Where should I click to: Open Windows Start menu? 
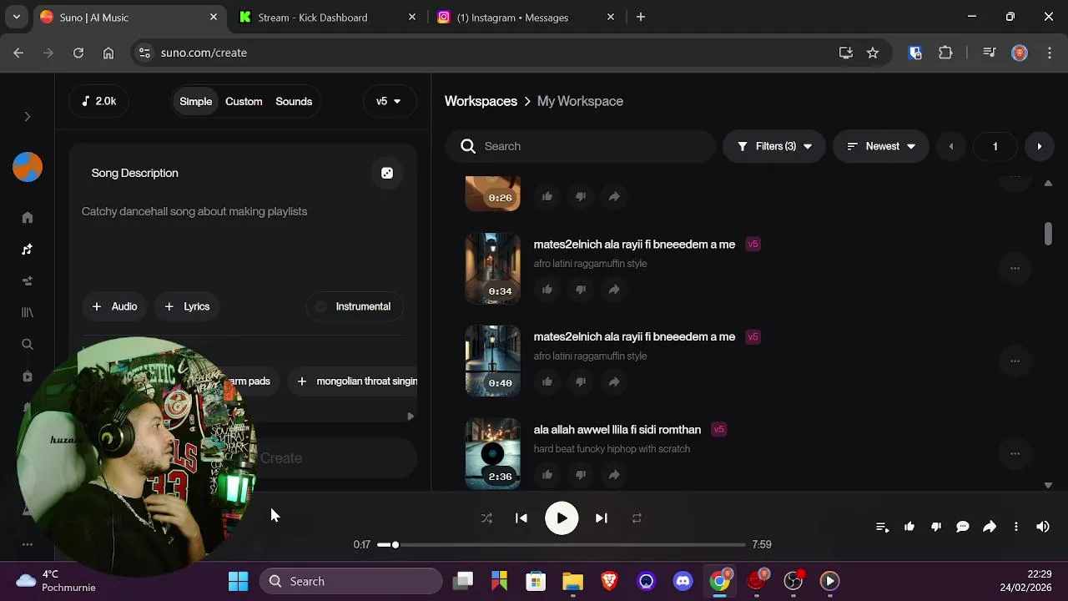pyautogui.click(x=238, y=581)
